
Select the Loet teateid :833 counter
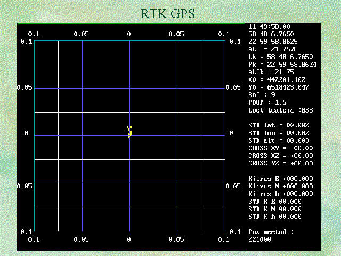click(x=280, y=110)
